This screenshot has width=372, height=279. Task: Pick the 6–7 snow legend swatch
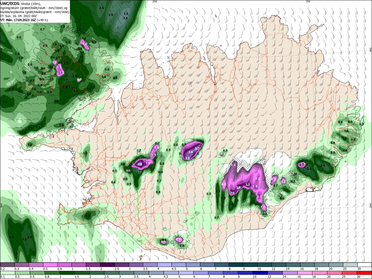pyautogui.click(x=208, y=265)
